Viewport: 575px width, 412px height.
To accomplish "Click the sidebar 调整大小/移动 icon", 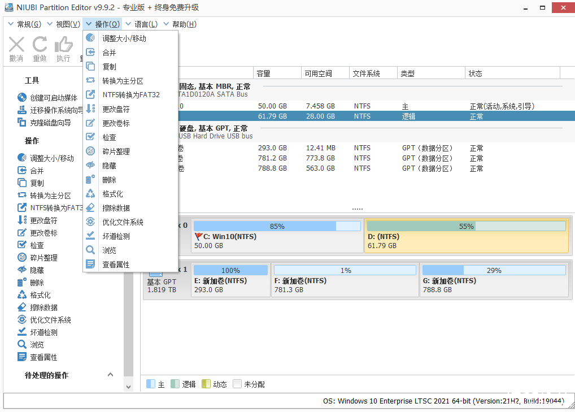I will coord(22,158).
